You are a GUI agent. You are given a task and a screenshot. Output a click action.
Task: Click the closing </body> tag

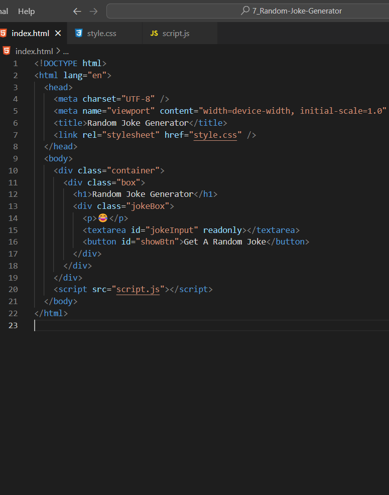pyautogui.click(x=61, y=301)
